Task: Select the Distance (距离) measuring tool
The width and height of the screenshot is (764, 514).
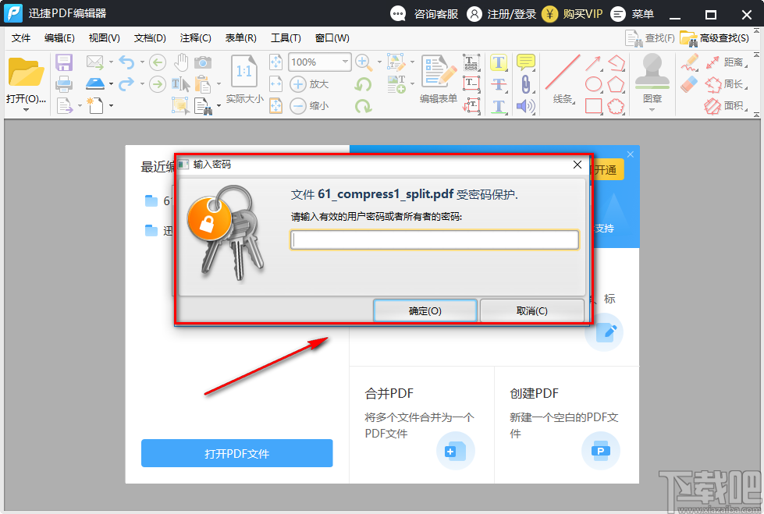Action: click(727, 62)
